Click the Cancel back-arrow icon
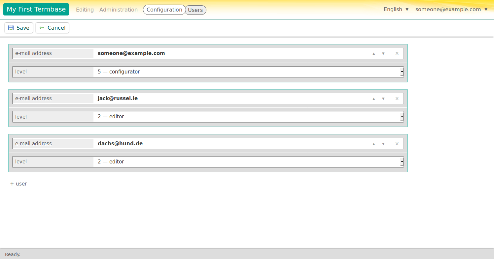 (42, 28)
